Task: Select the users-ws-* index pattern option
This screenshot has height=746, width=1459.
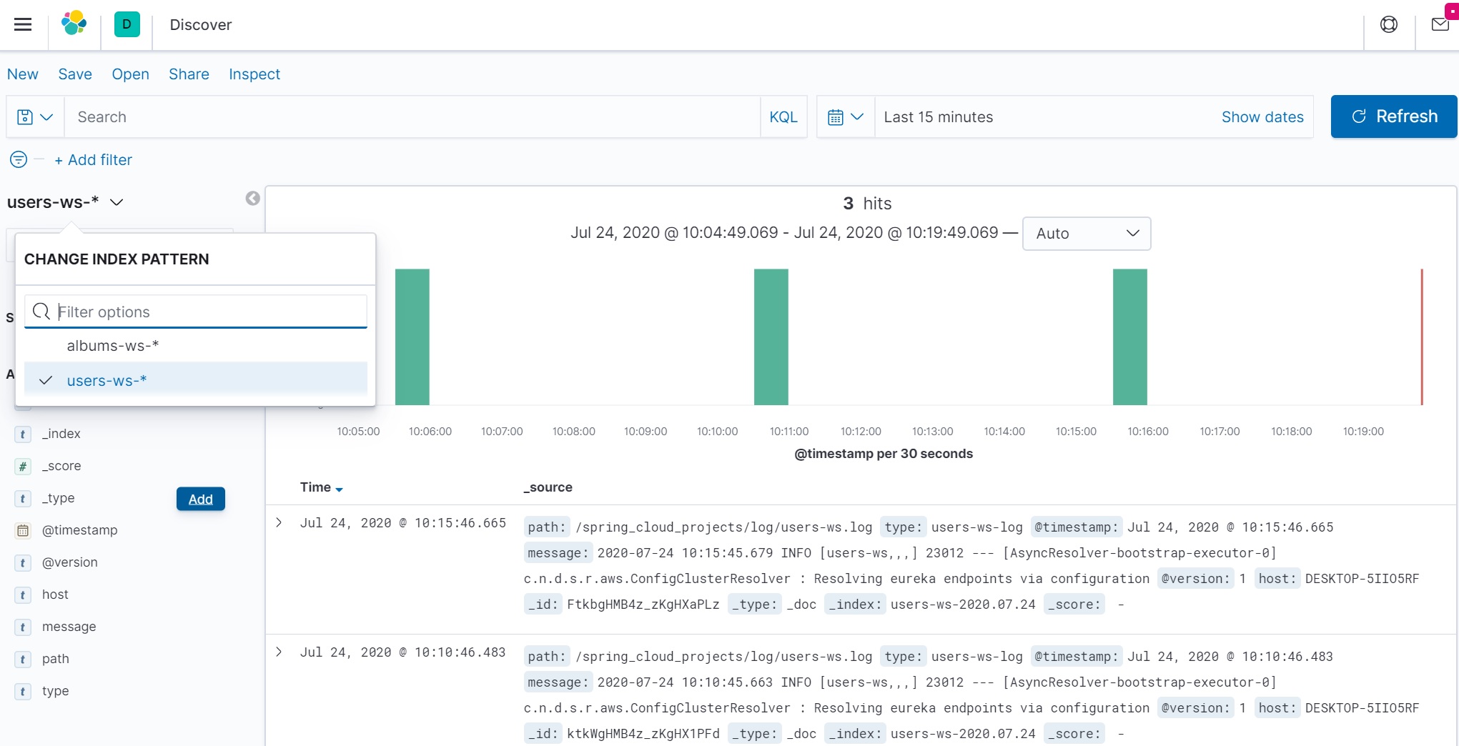Action: [x=107, y=381]
